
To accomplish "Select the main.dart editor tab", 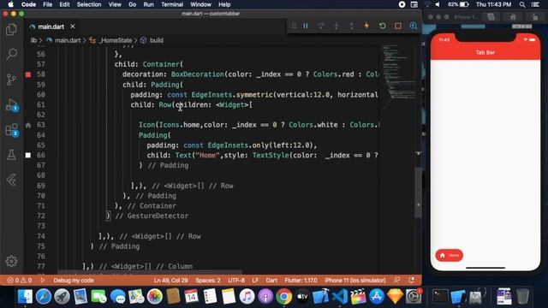I will [x=51, y=27].
